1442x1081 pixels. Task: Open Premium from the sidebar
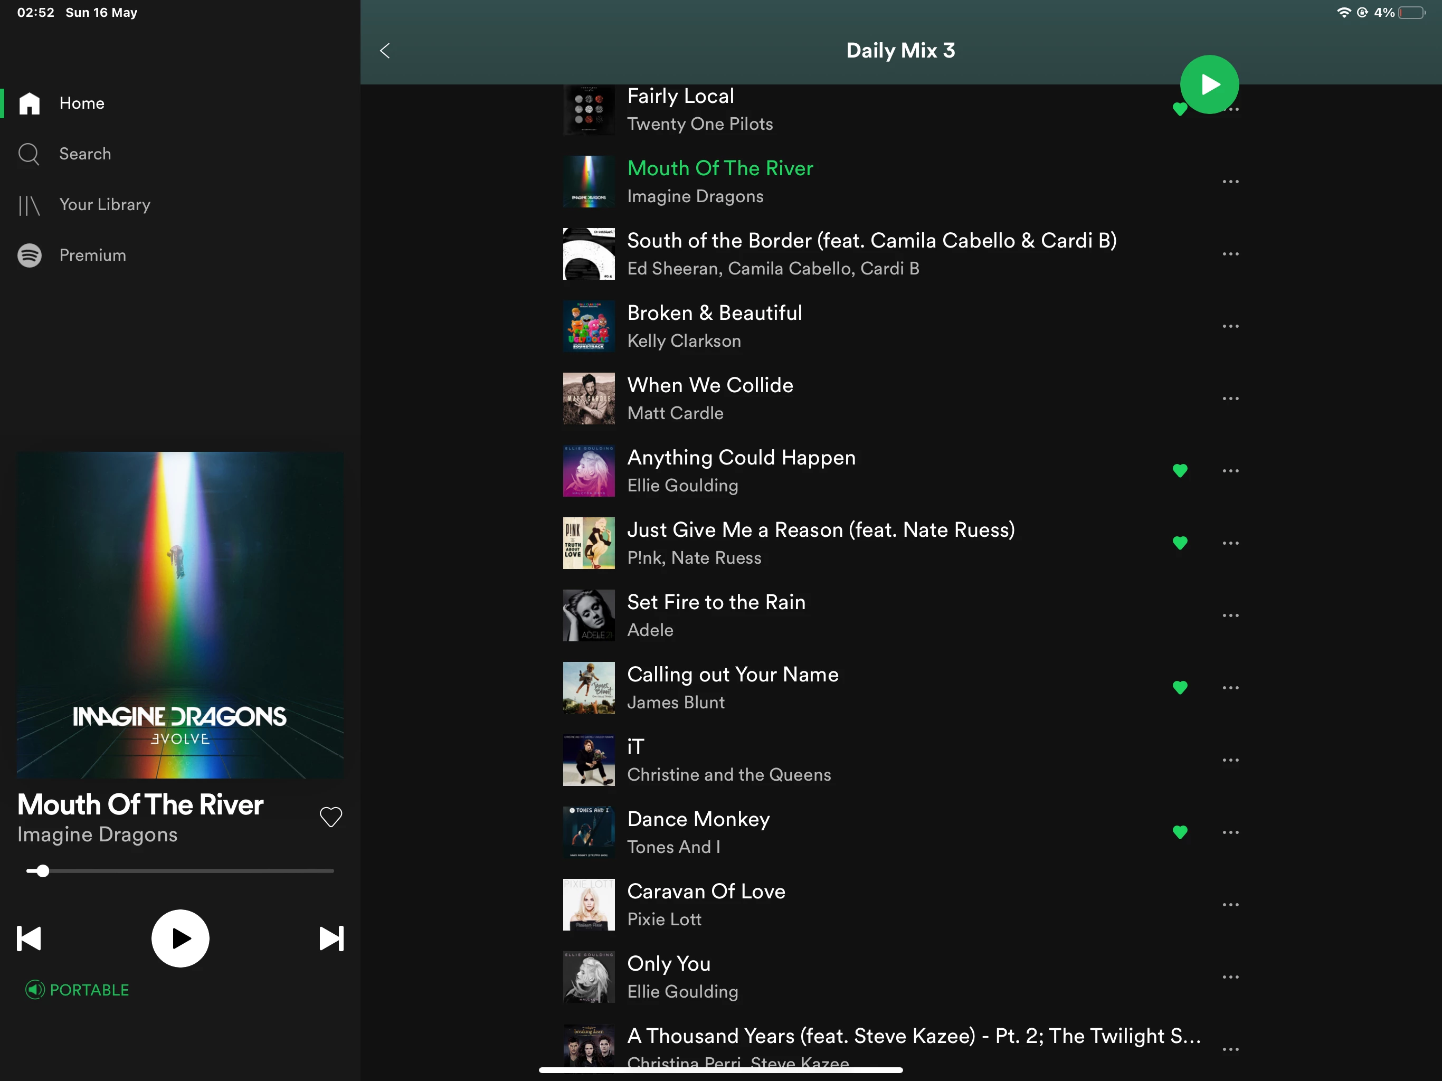pos(92,255)
